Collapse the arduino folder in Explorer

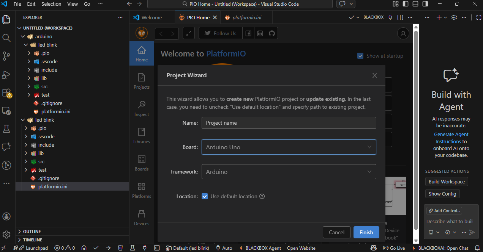(23, 37)
